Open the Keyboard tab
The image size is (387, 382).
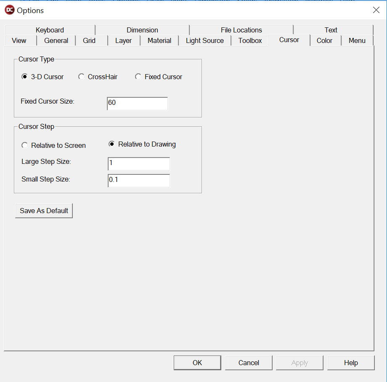50,30
